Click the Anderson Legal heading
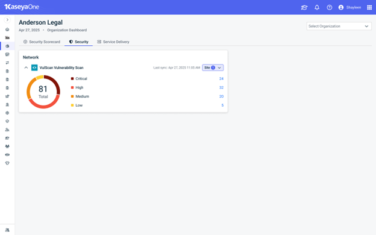Viewport: 376px width, 235px height. coord(41,22)
